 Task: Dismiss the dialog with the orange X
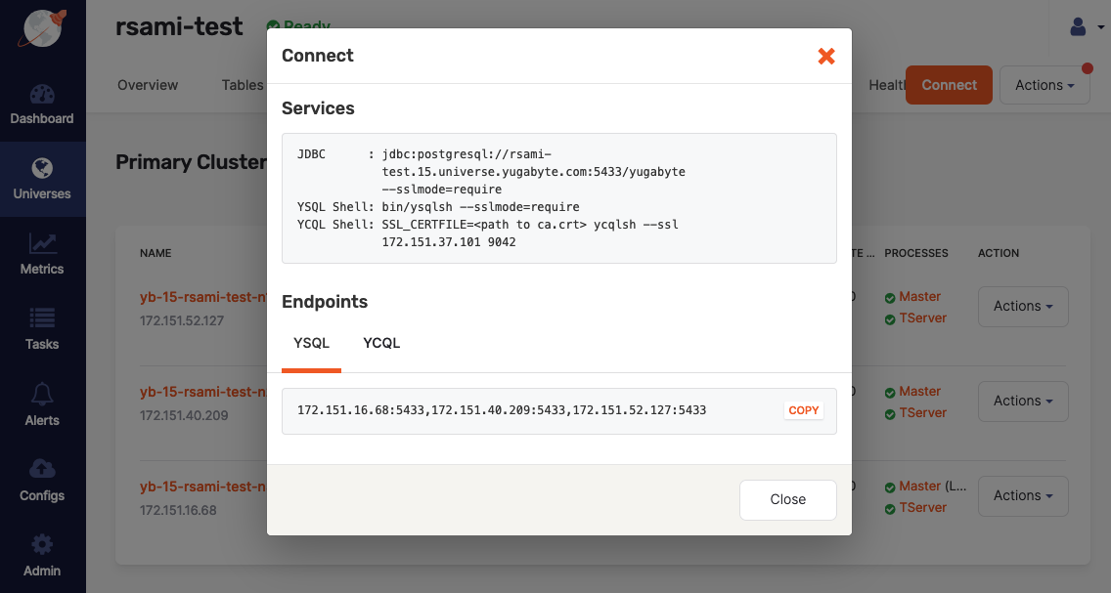tap(826, 56)
